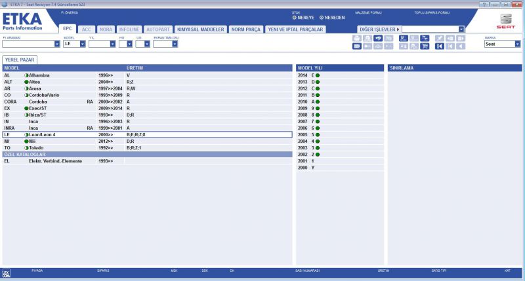Image resolution: width=525 pixels, height=281 pixels.
Task: Click the green status dot beside Altea
Action: coord(26,82)
